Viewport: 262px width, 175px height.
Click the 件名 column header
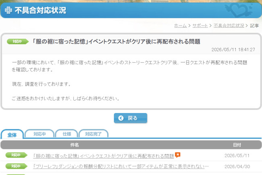pyautogui.click(x=75, y=145)
